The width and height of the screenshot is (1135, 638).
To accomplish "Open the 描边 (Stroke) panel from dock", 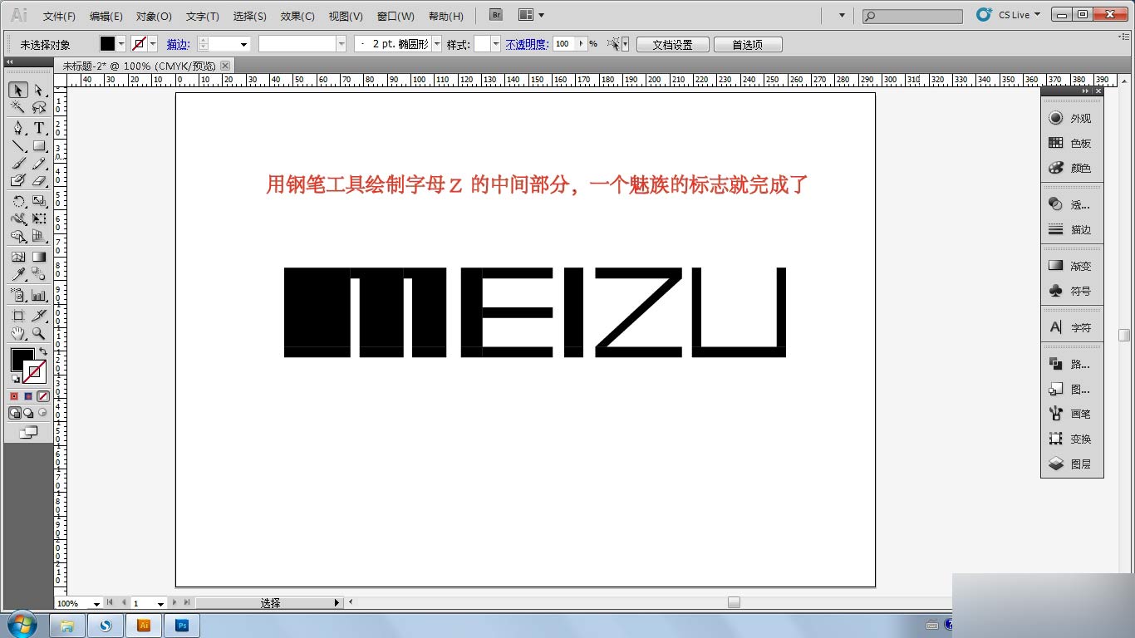I will click(1072, 230).
